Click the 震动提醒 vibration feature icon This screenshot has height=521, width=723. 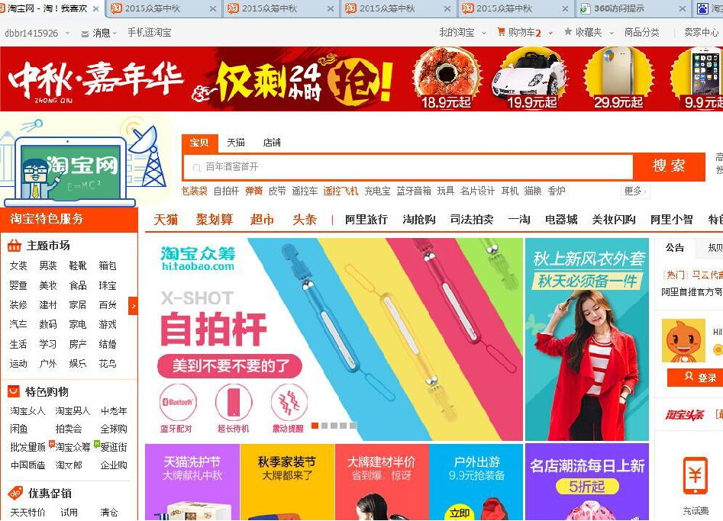pos(289,402)
